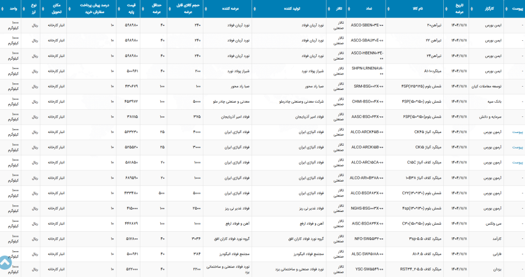Click offer volume ۳۰۳۶ cell
This screenshot has width=525, height=277.
coord(196,239)
